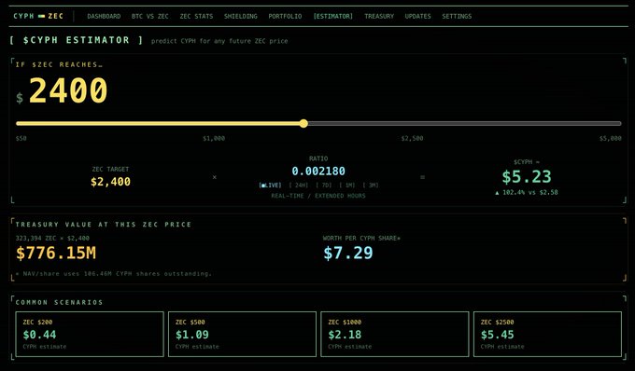The height and width of the screenshot is (371, 635).
Task: Click the 102.4% vs $2.58 change text
Action: (x=527, y=192)
